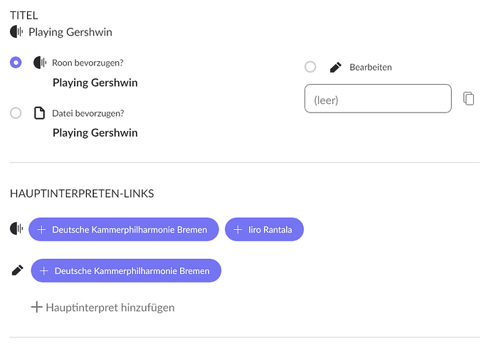Add Deutsche Kammerphilharmonie Bremen from the Roon row
The width and height of the screenshot is (491, 343).
(x=124, y=229)
